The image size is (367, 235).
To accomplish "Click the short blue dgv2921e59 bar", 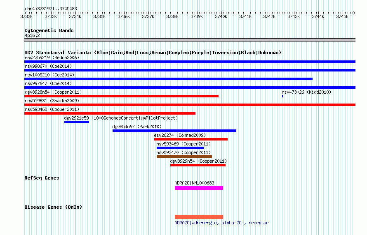I will point(77,122).
